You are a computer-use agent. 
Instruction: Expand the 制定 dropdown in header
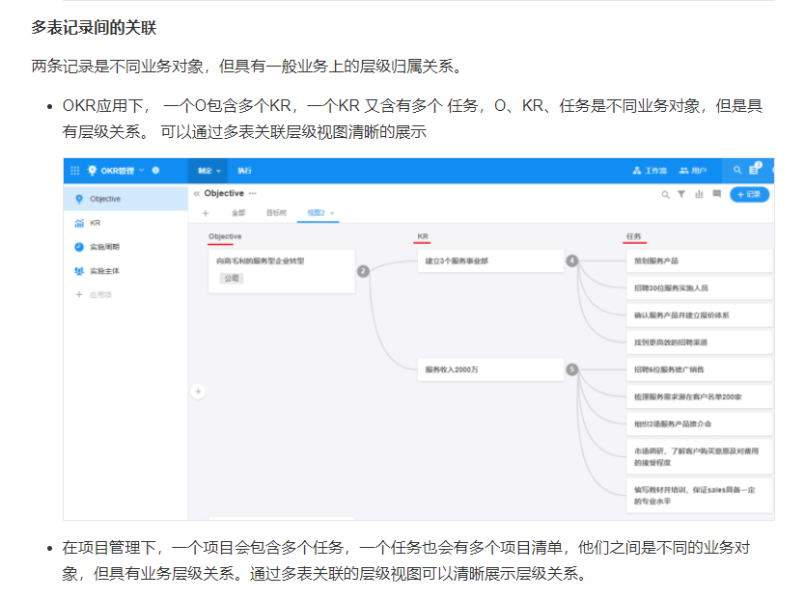(x=209, y=171)
